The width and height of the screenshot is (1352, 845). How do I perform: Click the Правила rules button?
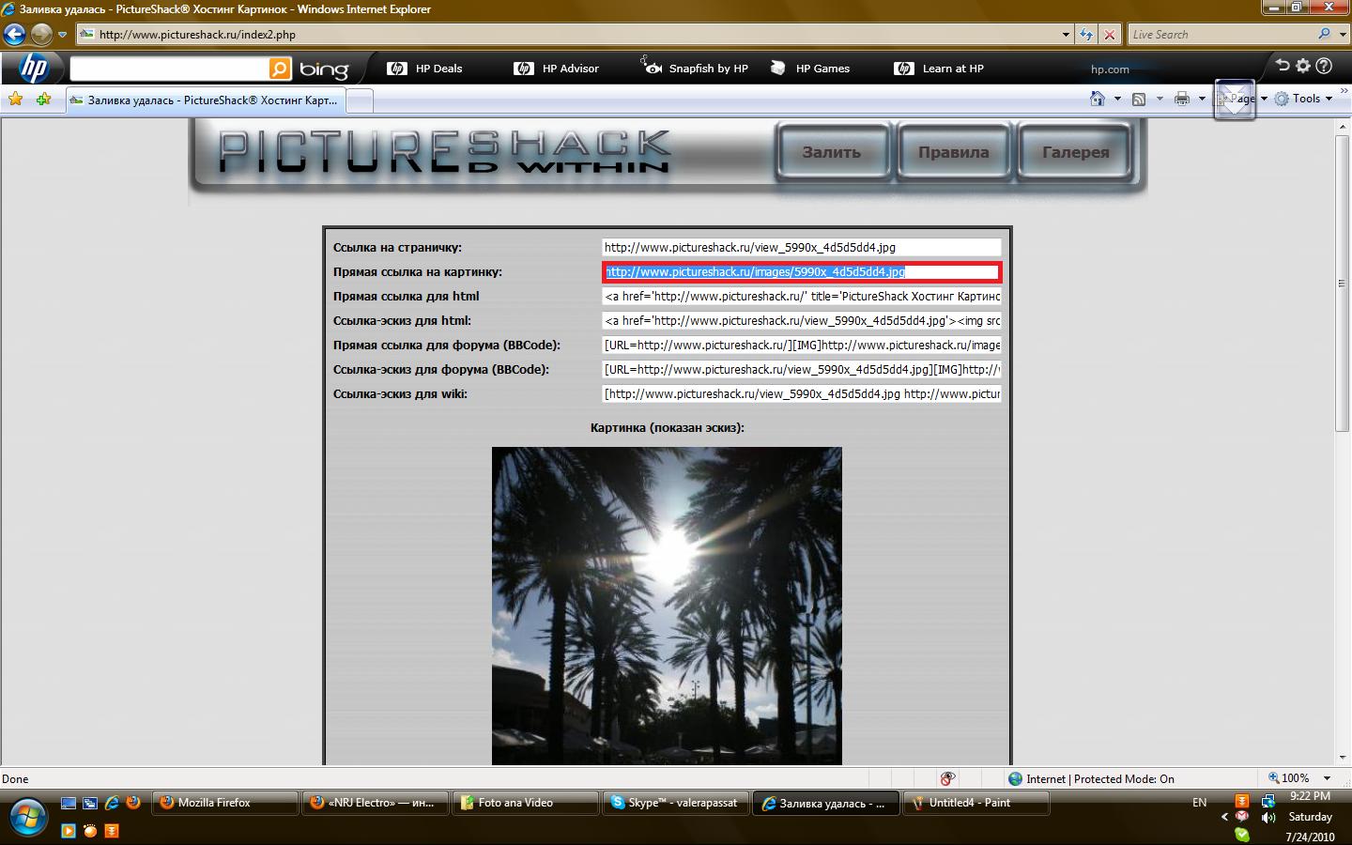954,151
